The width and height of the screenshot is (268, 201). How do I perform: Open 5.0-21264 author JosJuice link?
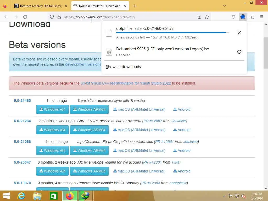tap(178, 121)
